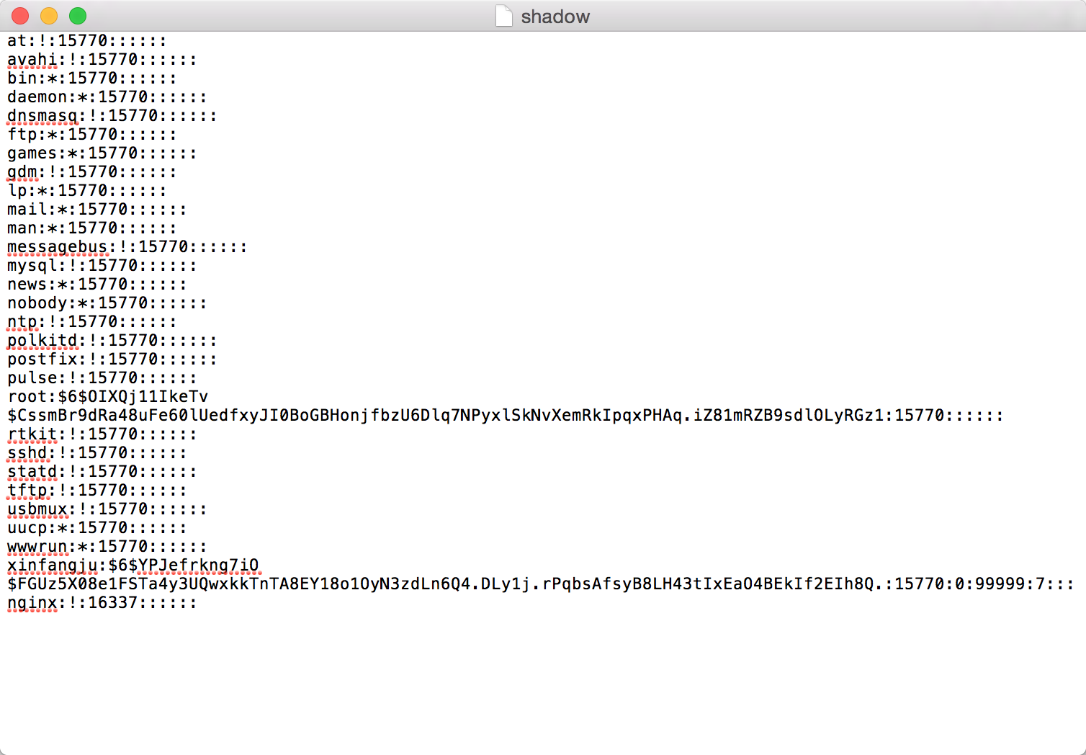The width and height of the screenshot is (1086, 755).
Task: Click the shadow window title text
Action: pos(555,17)
